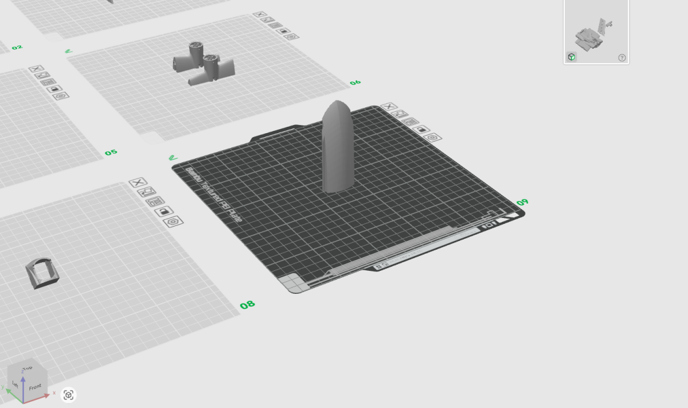Select plate label 08
Image resolution: width=688 pixels, height=408 pixels.
(x=248, y=305)
